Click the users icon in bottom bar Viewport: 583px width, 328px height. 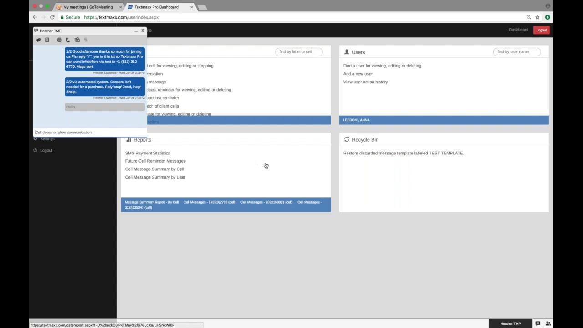548,323
